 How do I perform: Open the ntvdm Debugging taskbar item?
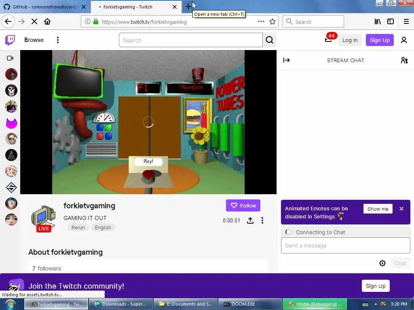pyautogui.click(x=315, y=304)
